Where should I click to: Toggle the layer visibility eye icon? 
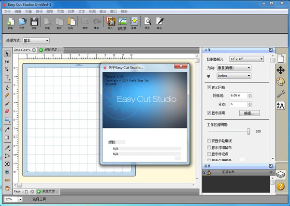[x=204, y=172]
